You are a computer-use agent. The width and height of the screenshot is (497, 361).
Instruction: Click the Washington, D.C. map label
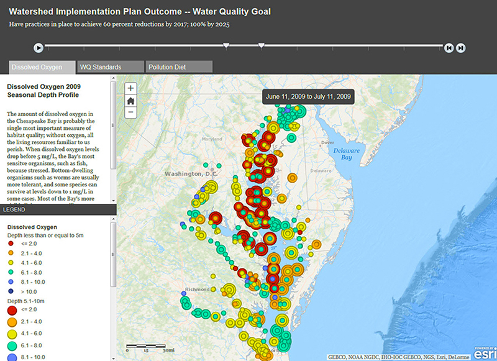191,174
